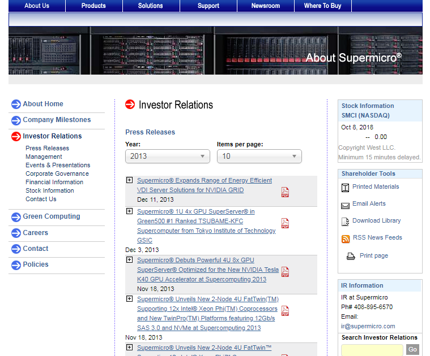Viewport: 430px width, 356px height.
Task: Open the Where To Buy menu
Action: [x=322, y=6]
